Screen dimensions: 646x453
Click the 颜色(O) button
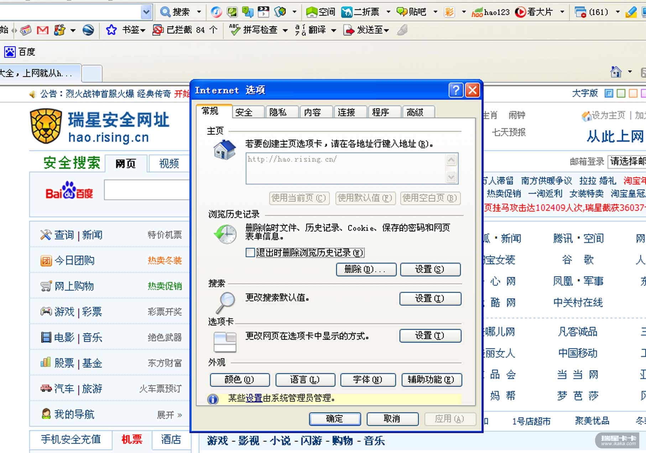[240, 380]
